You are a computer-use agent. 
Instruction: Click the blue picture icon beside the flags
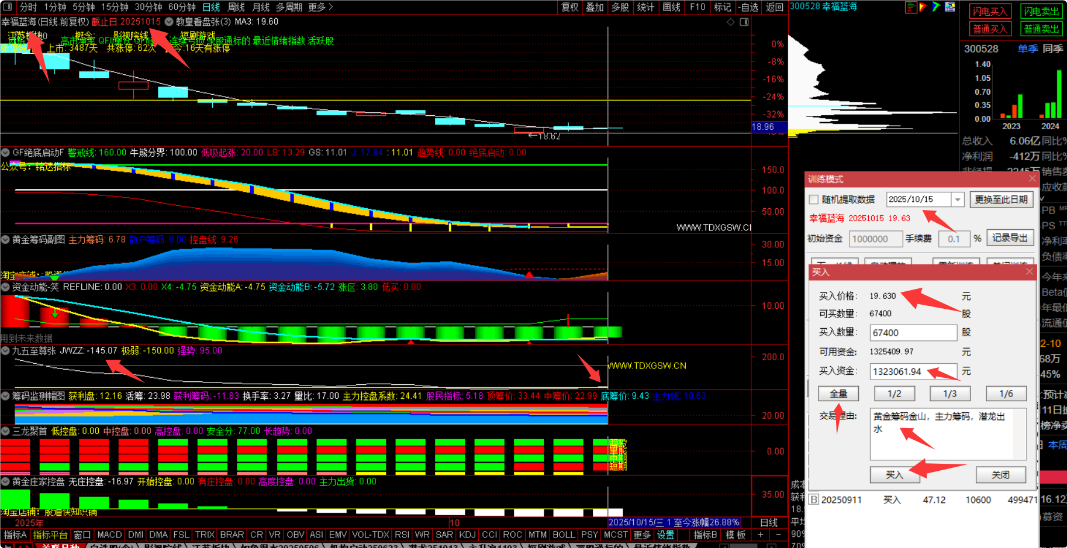950,7
